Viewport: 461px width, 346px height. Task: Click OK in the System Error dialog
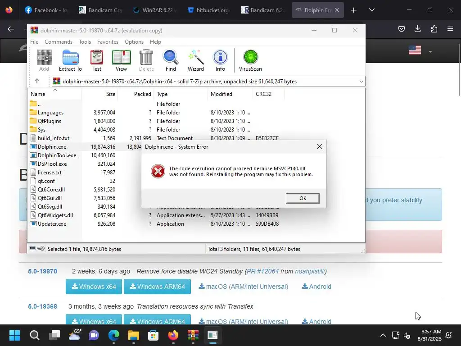[x=303, y=198]
